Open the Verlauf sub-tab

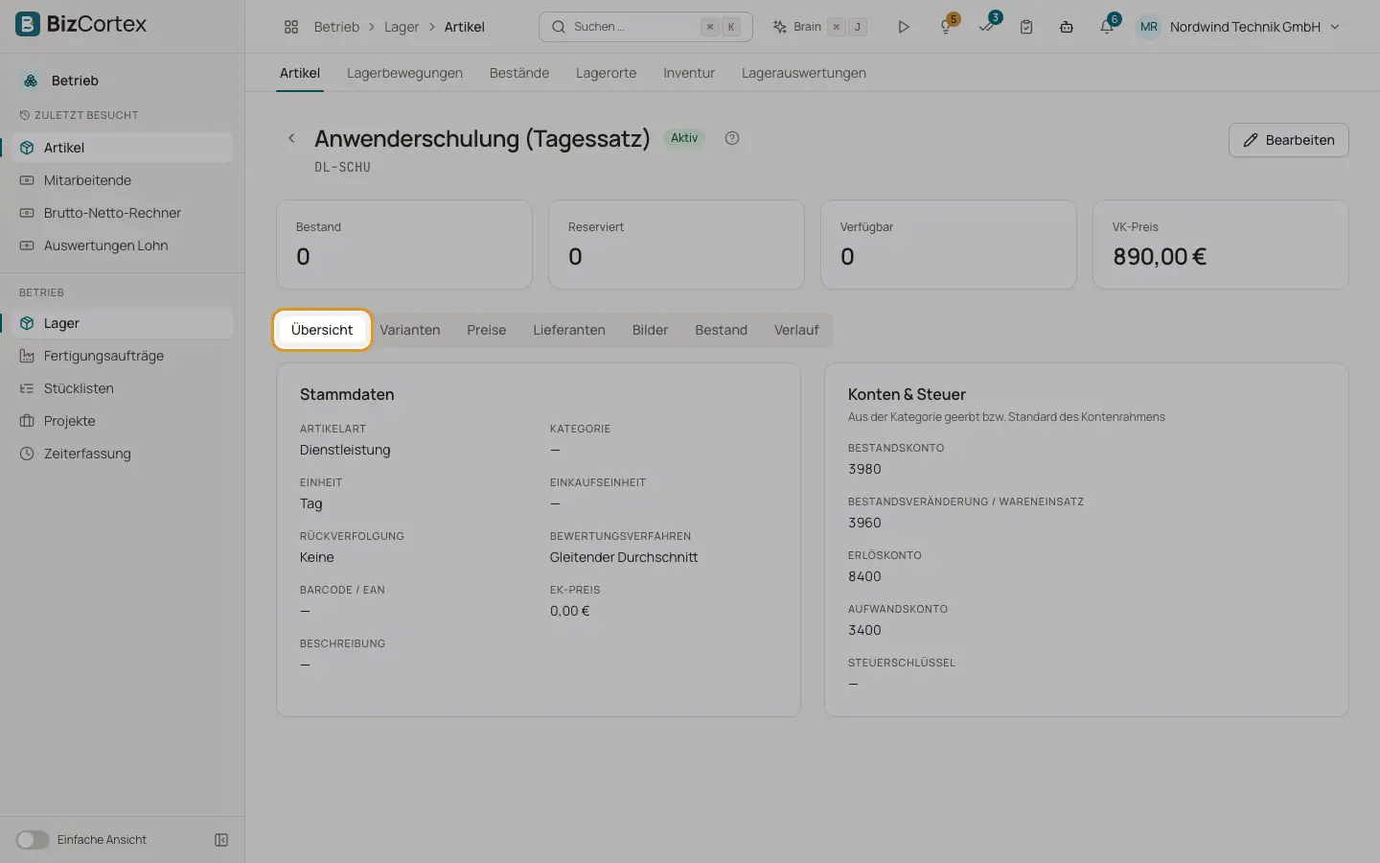[x=796, y=330]
